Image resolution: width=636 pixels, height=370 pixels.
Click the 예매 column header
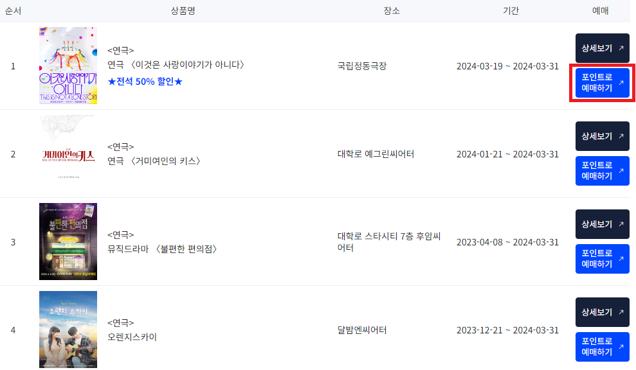(601, 10)
